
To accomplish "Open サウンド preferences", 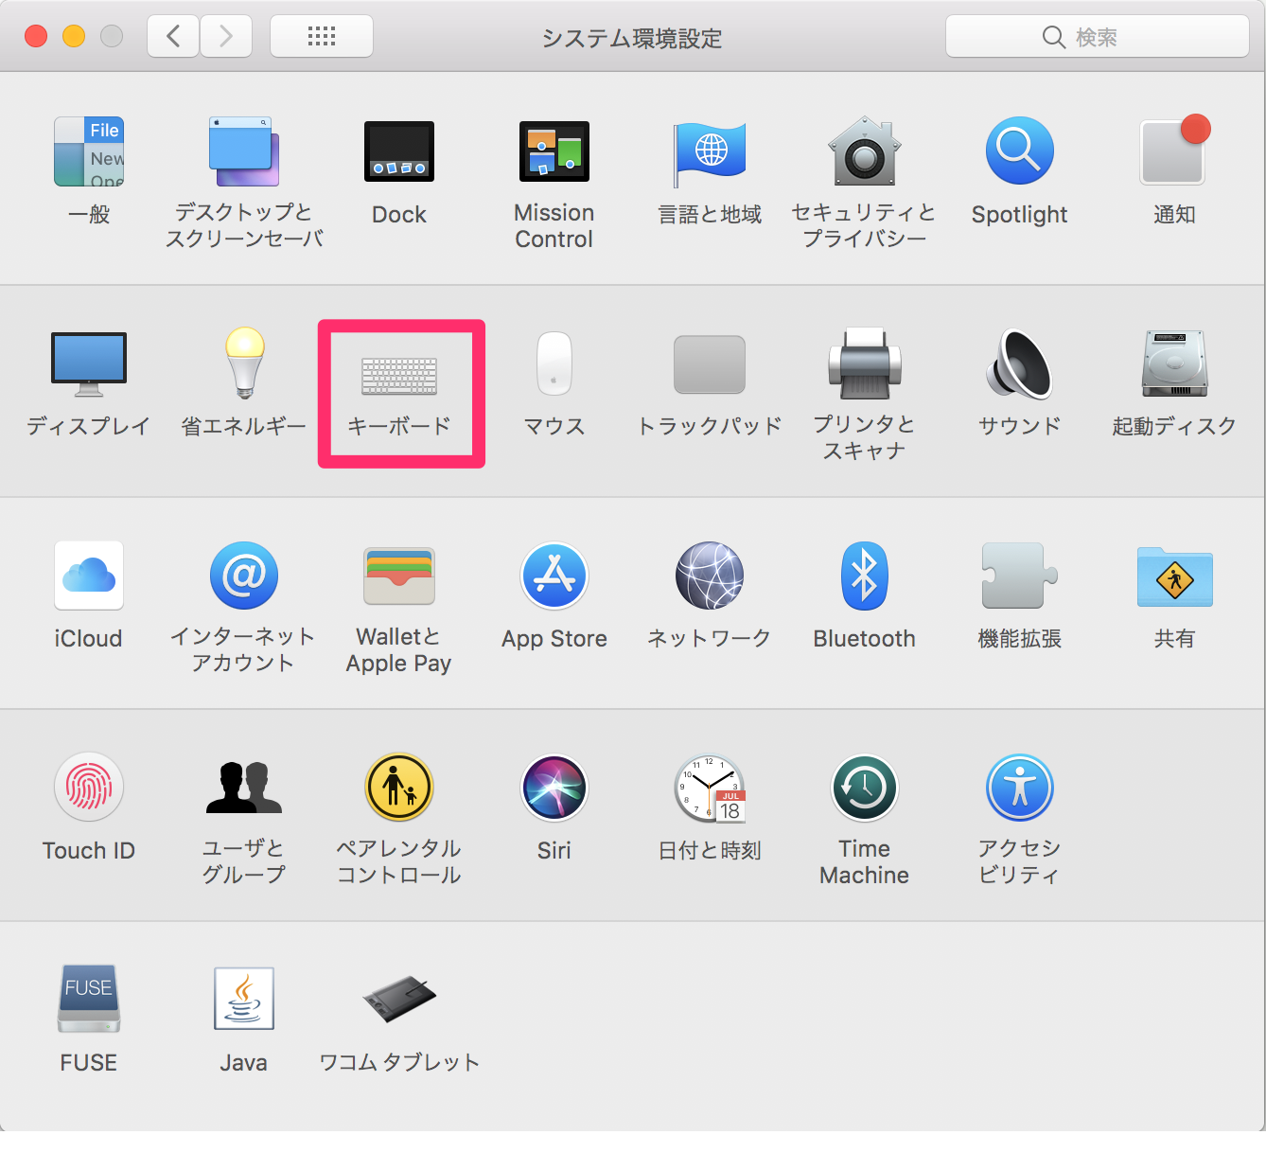I will point(1020,363).
